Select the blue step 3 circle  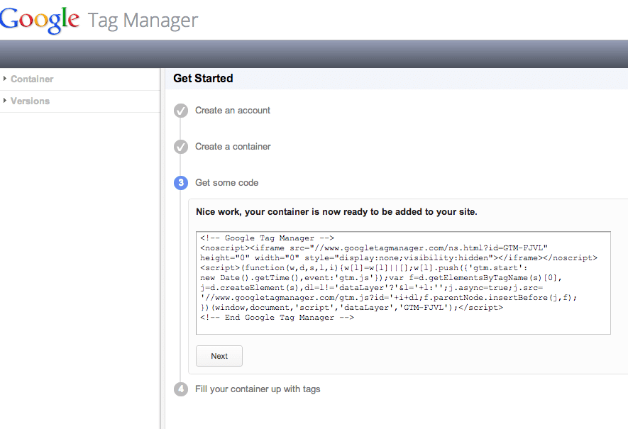point(181,183)
